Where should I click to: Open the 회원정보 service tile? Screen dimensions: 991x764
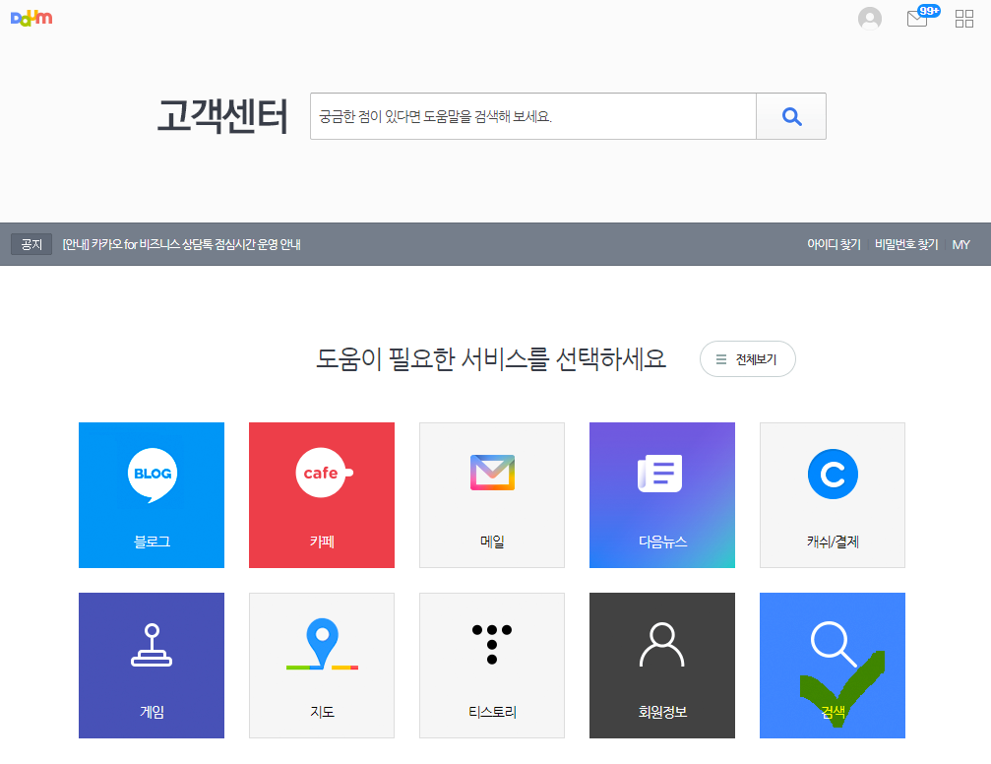tap(662, 666)
